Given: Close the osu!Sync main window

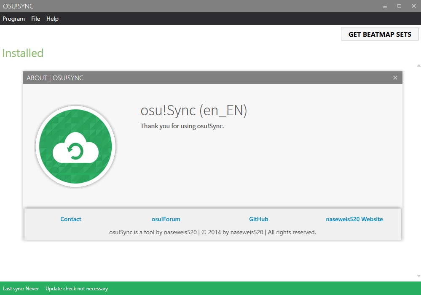Looking at the screenshot, I should coord(414,6).
